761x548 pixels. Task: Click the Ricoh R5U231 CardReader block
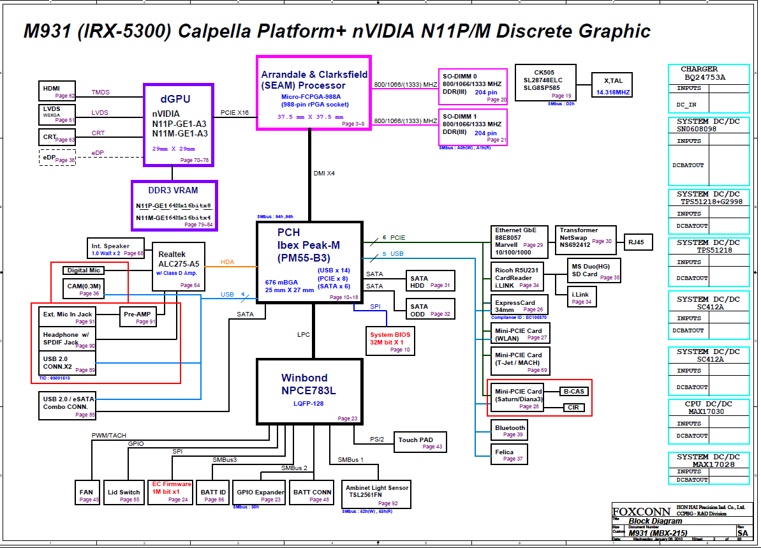click(517, 277)
